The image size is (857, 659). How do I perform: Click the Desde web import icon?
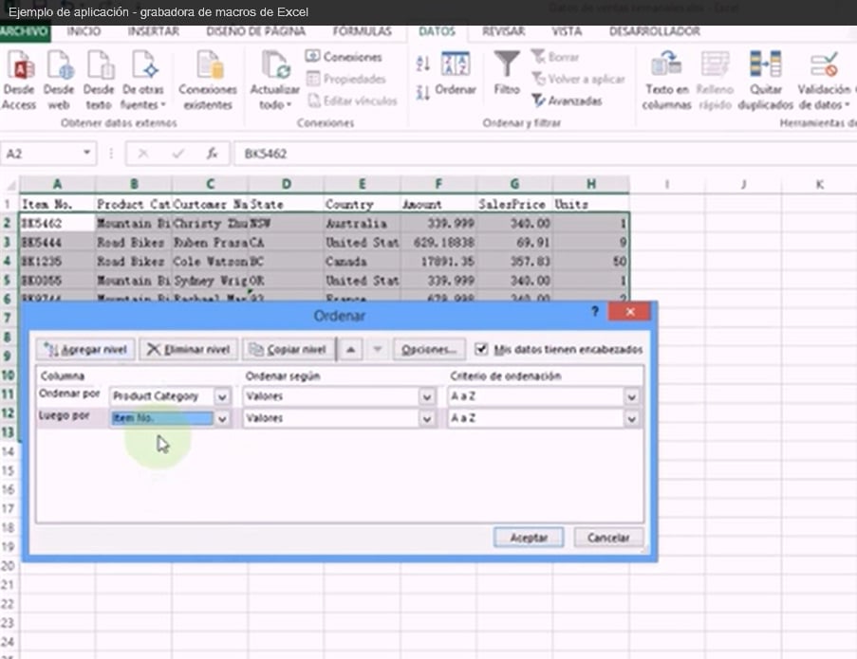(x=59, y=66)
